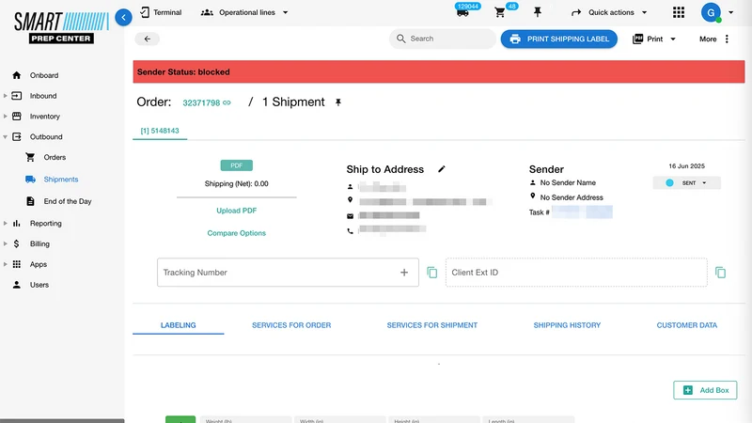Screen dimensions: 752x423
Task: Click the Users person icon
Action: coord(17,285)
